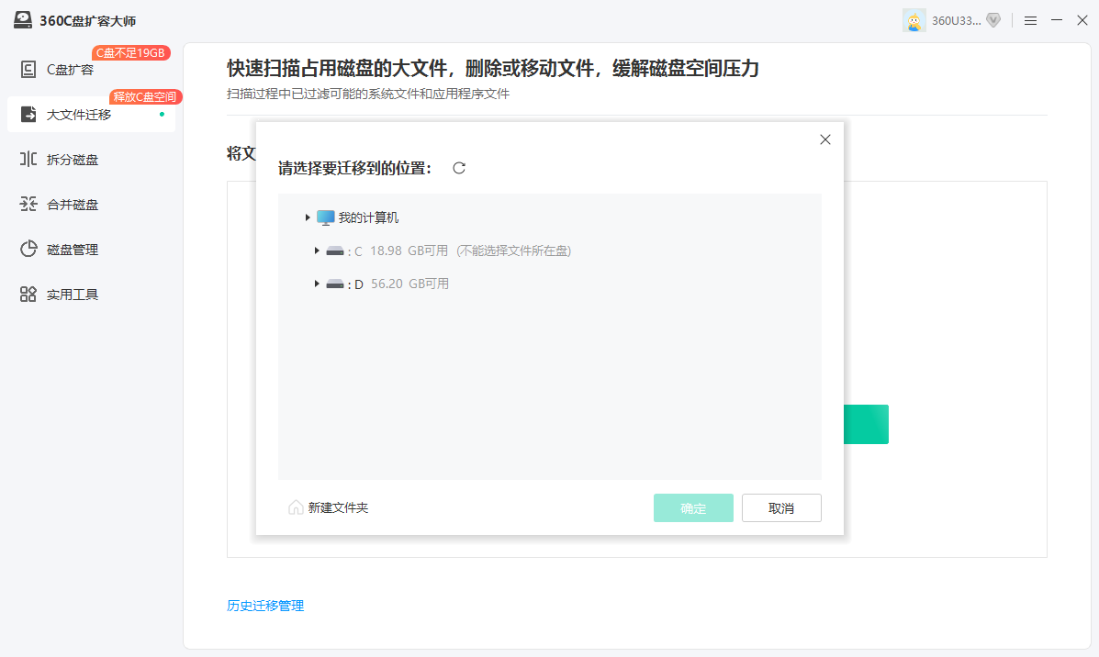Click the 大文件迁移 file-move icon
Viewport: 1099px width, 657px height.
tap(28, 114)
